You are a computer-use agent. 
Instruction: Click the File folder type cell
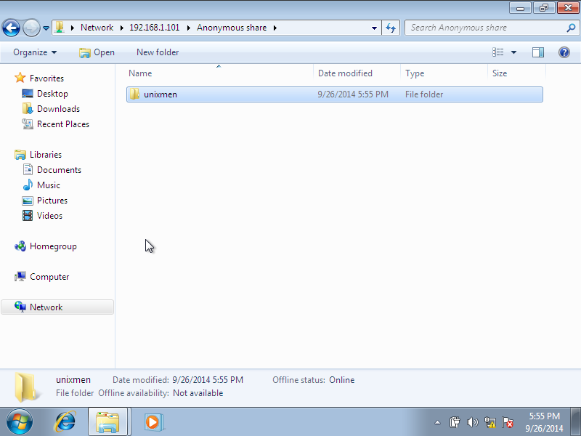click(x=424, y=94)
